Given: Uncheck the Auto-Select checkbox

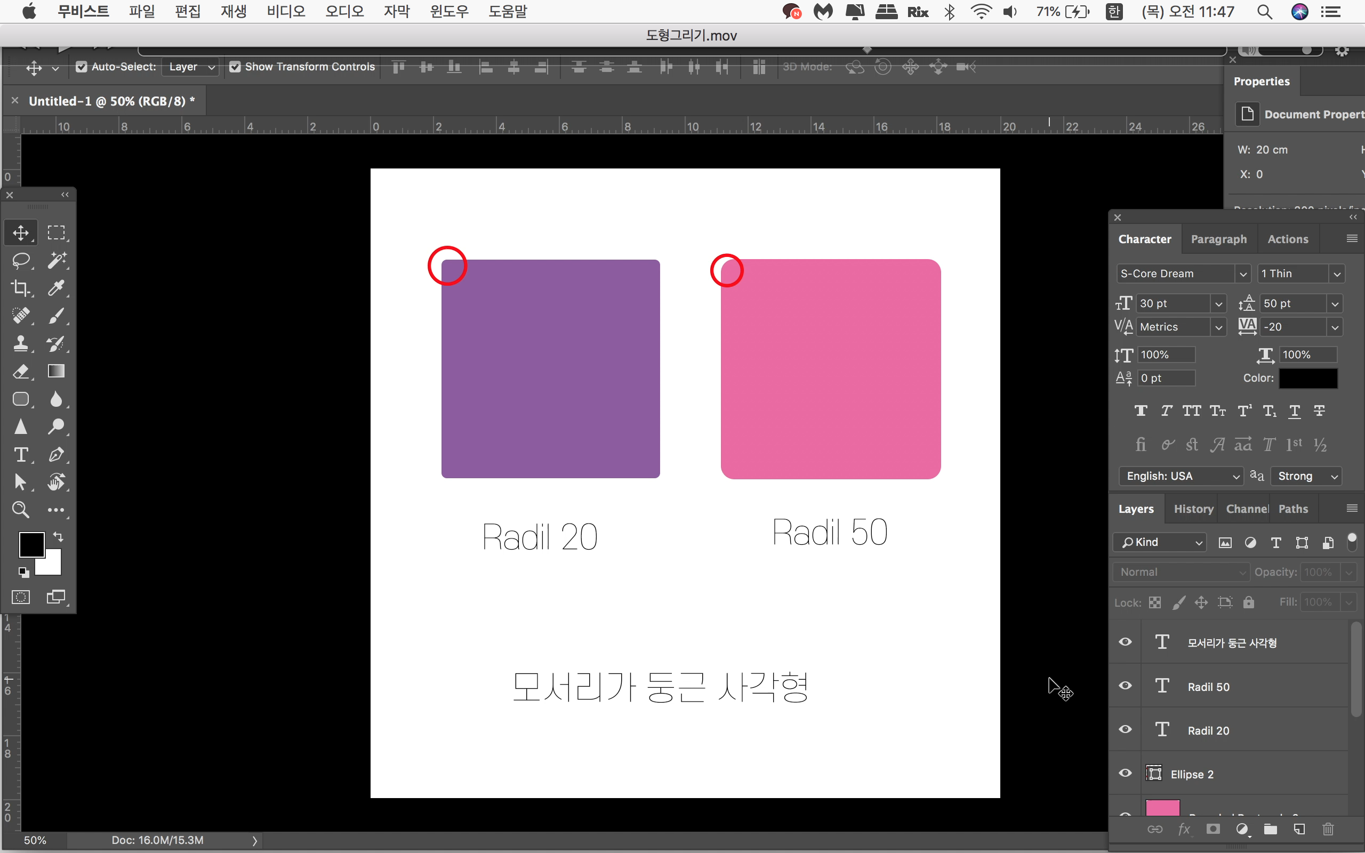Looking at the screenshot, I should [x=81, y=67].
